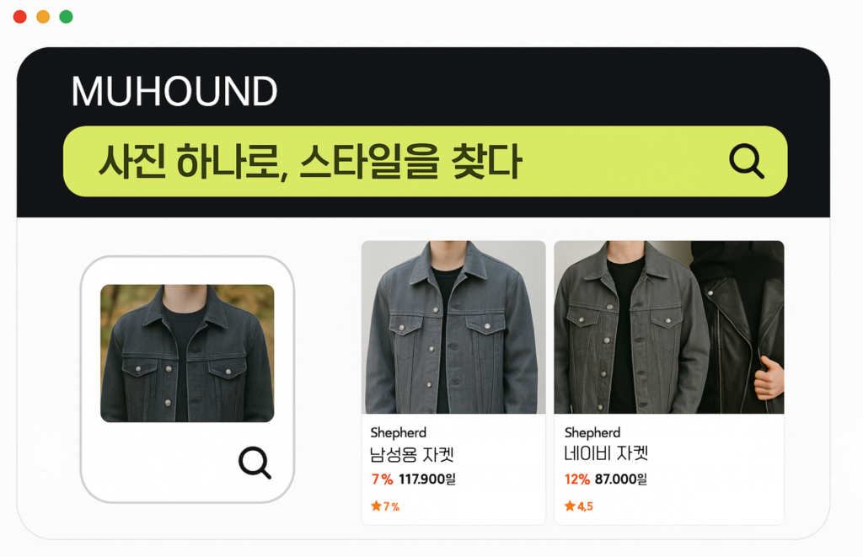
Task: Select the uploaded dark denim jacket photo
Action: (x=187, y=353)
